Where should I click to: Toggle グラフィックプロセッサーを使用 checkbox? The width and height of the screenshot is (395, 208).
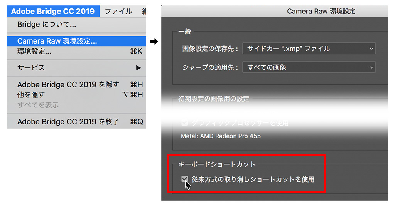pyautogui.click(x=185, y=123)
